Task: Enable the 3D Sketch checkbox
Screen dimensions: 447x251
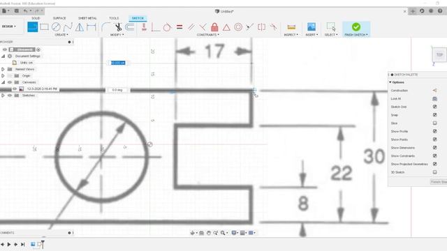Action: (434, 172)
